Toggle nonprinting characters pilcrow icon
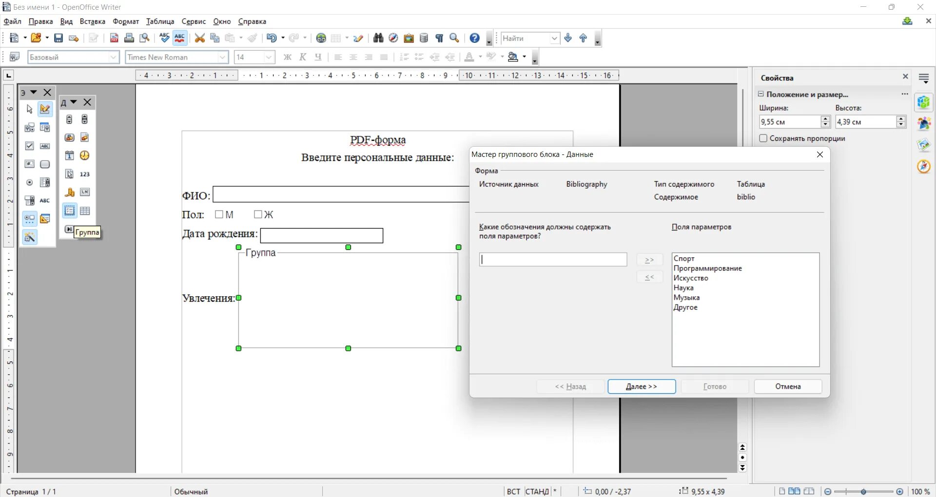Viewport: 936px width, 497px height. [x=439, y=38]
